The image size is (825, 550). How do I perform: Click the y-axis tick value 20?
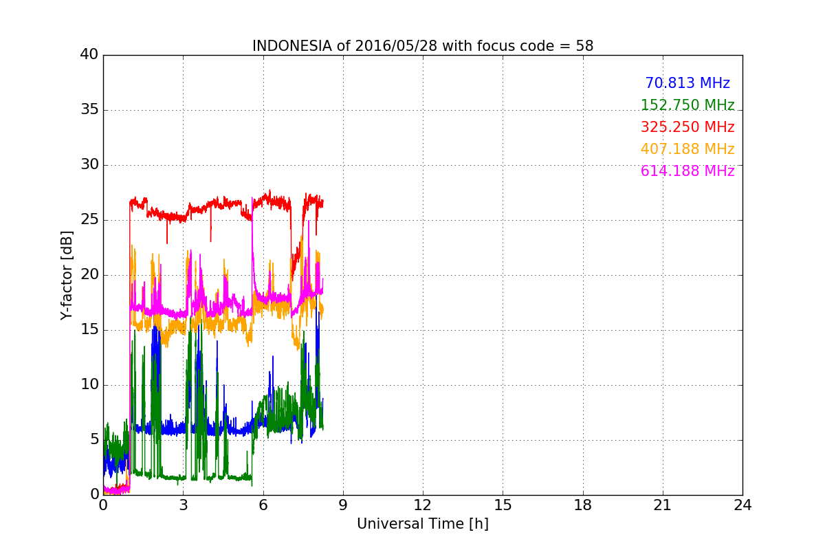pos(89,275)
